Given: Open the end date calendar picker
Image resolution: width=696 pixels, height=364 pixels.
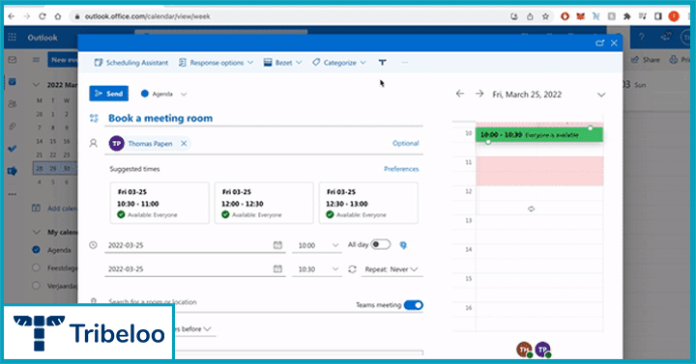Looking at the screenshot, I should pos(277,268).
